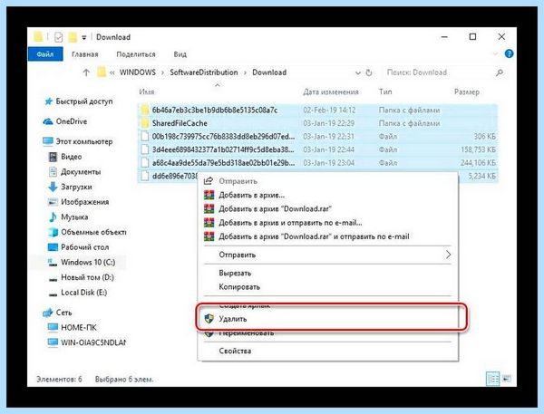Expand the address bar history dropdown
544x414 pixels.
pyautogui.click(x=358, y=72)
